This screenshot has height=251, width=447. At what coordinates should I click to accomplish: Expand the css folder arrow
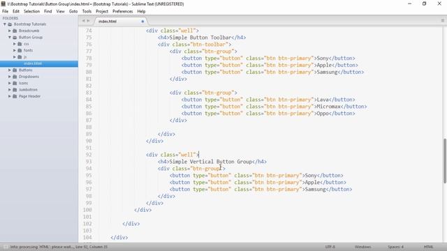pyautogui.click(x=14, y=44)
